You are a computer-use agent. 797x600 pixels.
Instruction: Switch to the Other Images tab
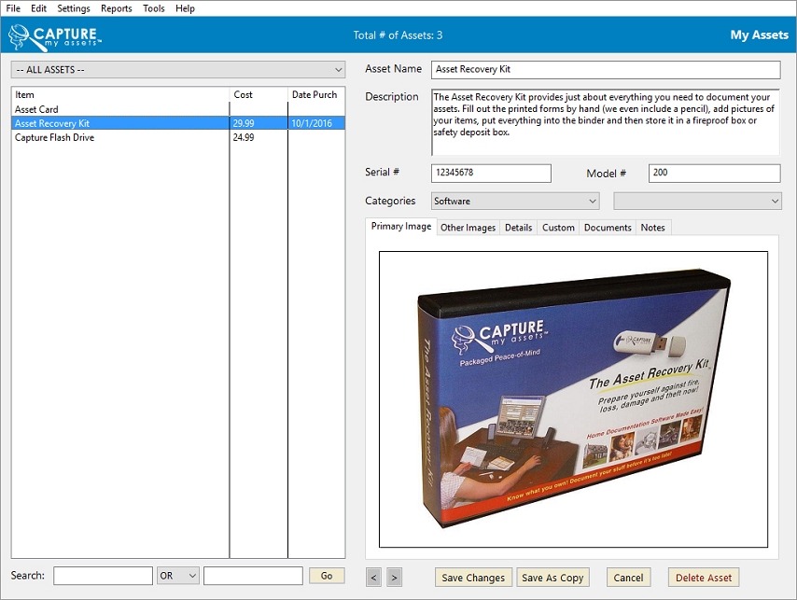pos(468,228)
